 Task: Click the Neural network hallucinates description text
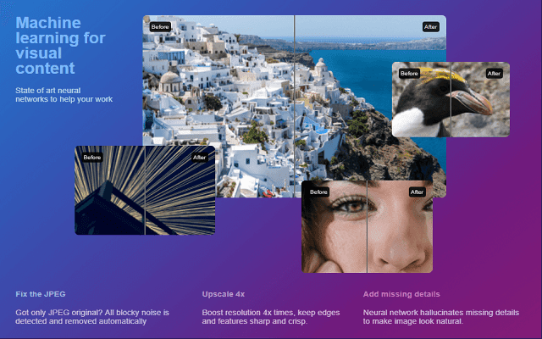[440, 317]
